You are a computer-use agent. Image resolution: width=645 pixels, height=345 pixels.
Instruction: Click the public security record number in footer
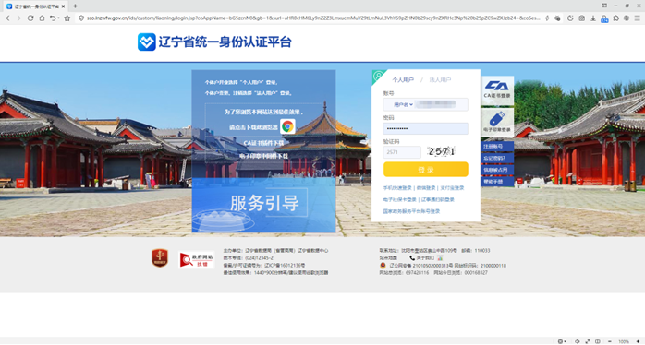[420, 266]
